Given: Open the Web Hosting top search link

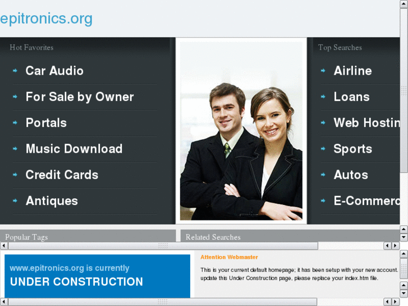Looking at the screenshot, I should pos(366,122).
